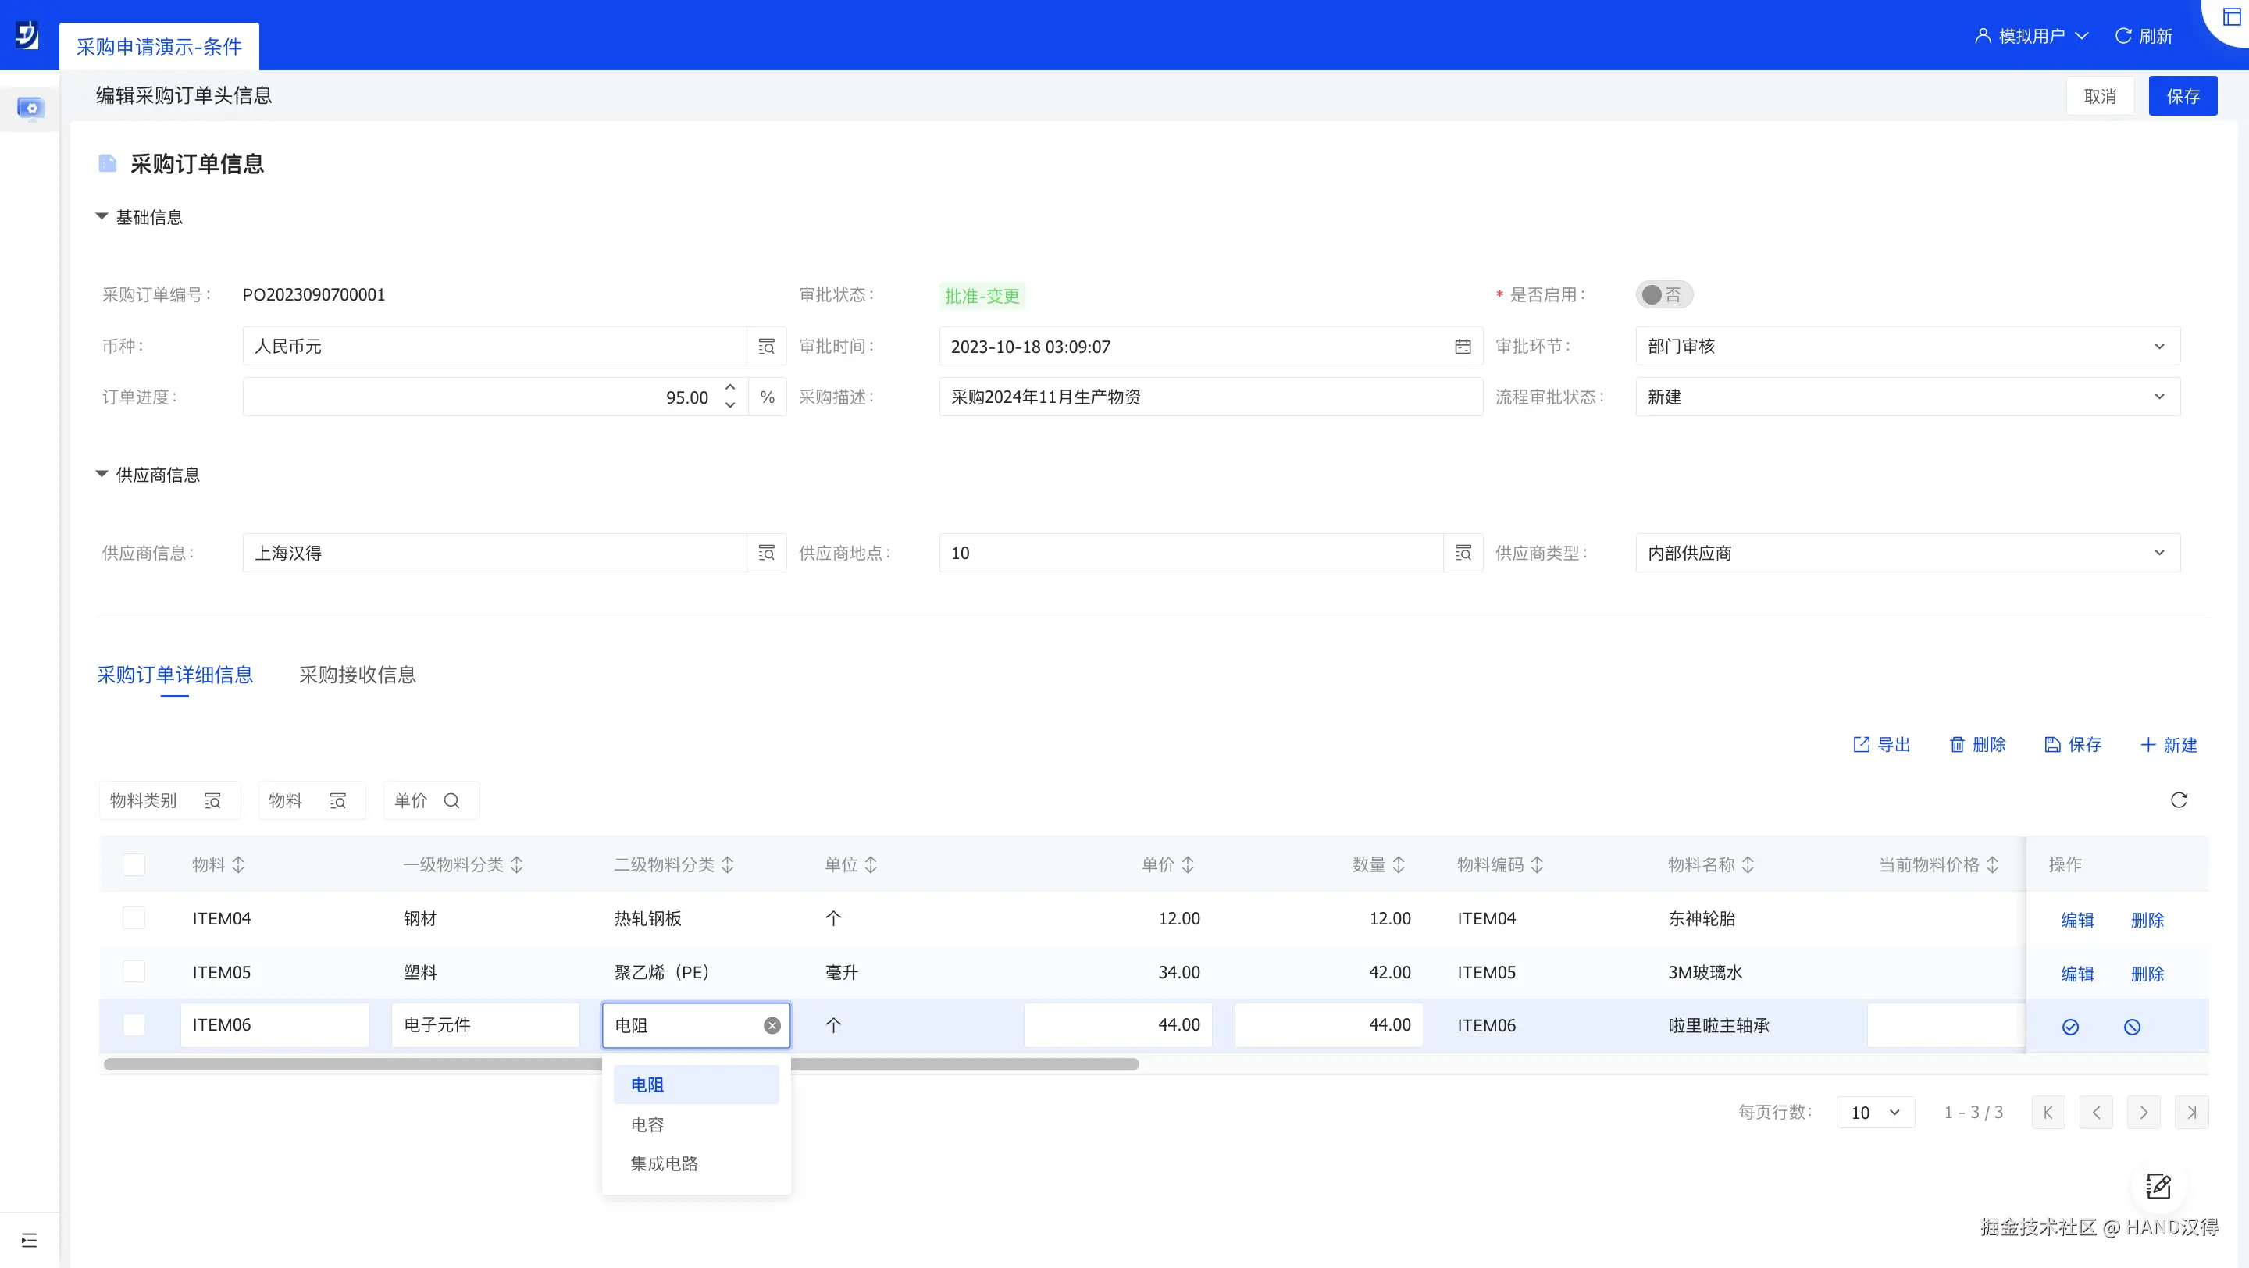Open the 审批环节 dropdown showing 部门审核

click(x=1907, y=347)
